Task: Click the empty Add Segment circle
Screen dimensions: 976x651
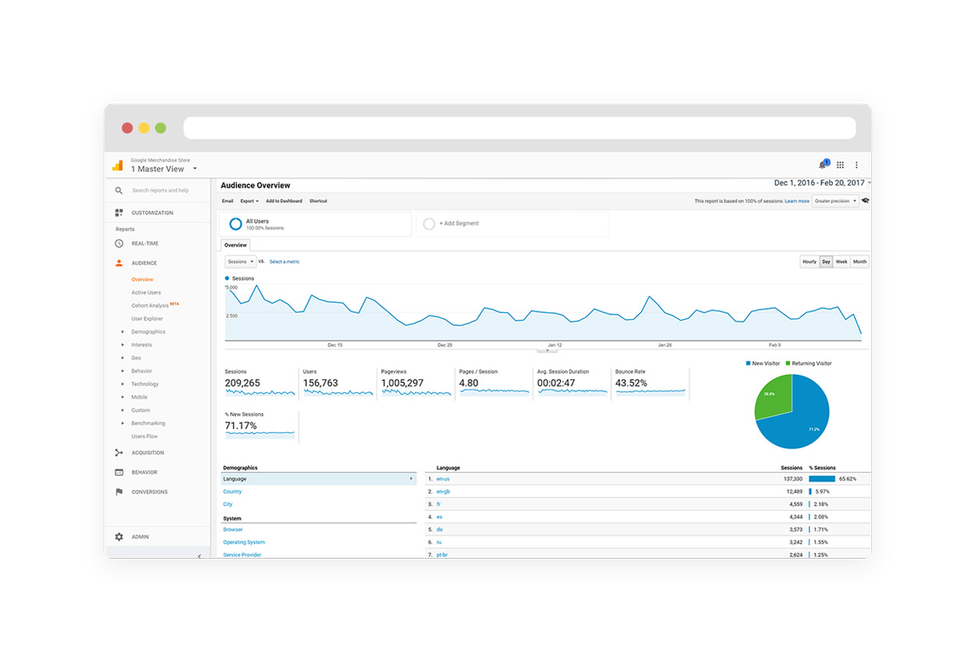Action: tap(429, 224)
